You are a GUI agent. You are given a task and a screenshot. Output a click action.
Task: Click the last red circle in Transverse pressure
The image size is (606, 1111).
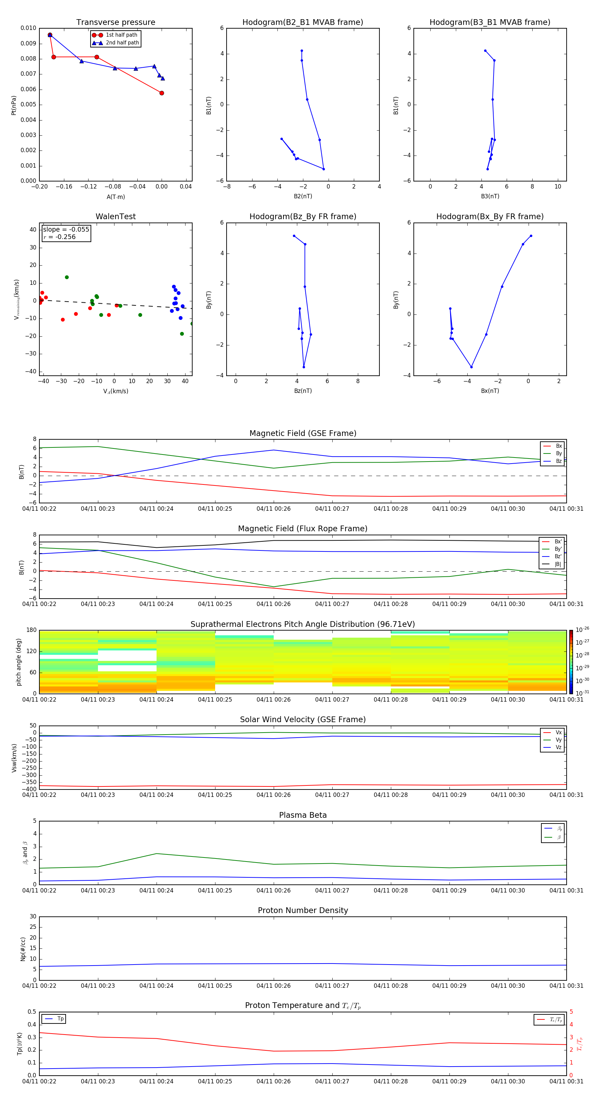pos(162,93)
